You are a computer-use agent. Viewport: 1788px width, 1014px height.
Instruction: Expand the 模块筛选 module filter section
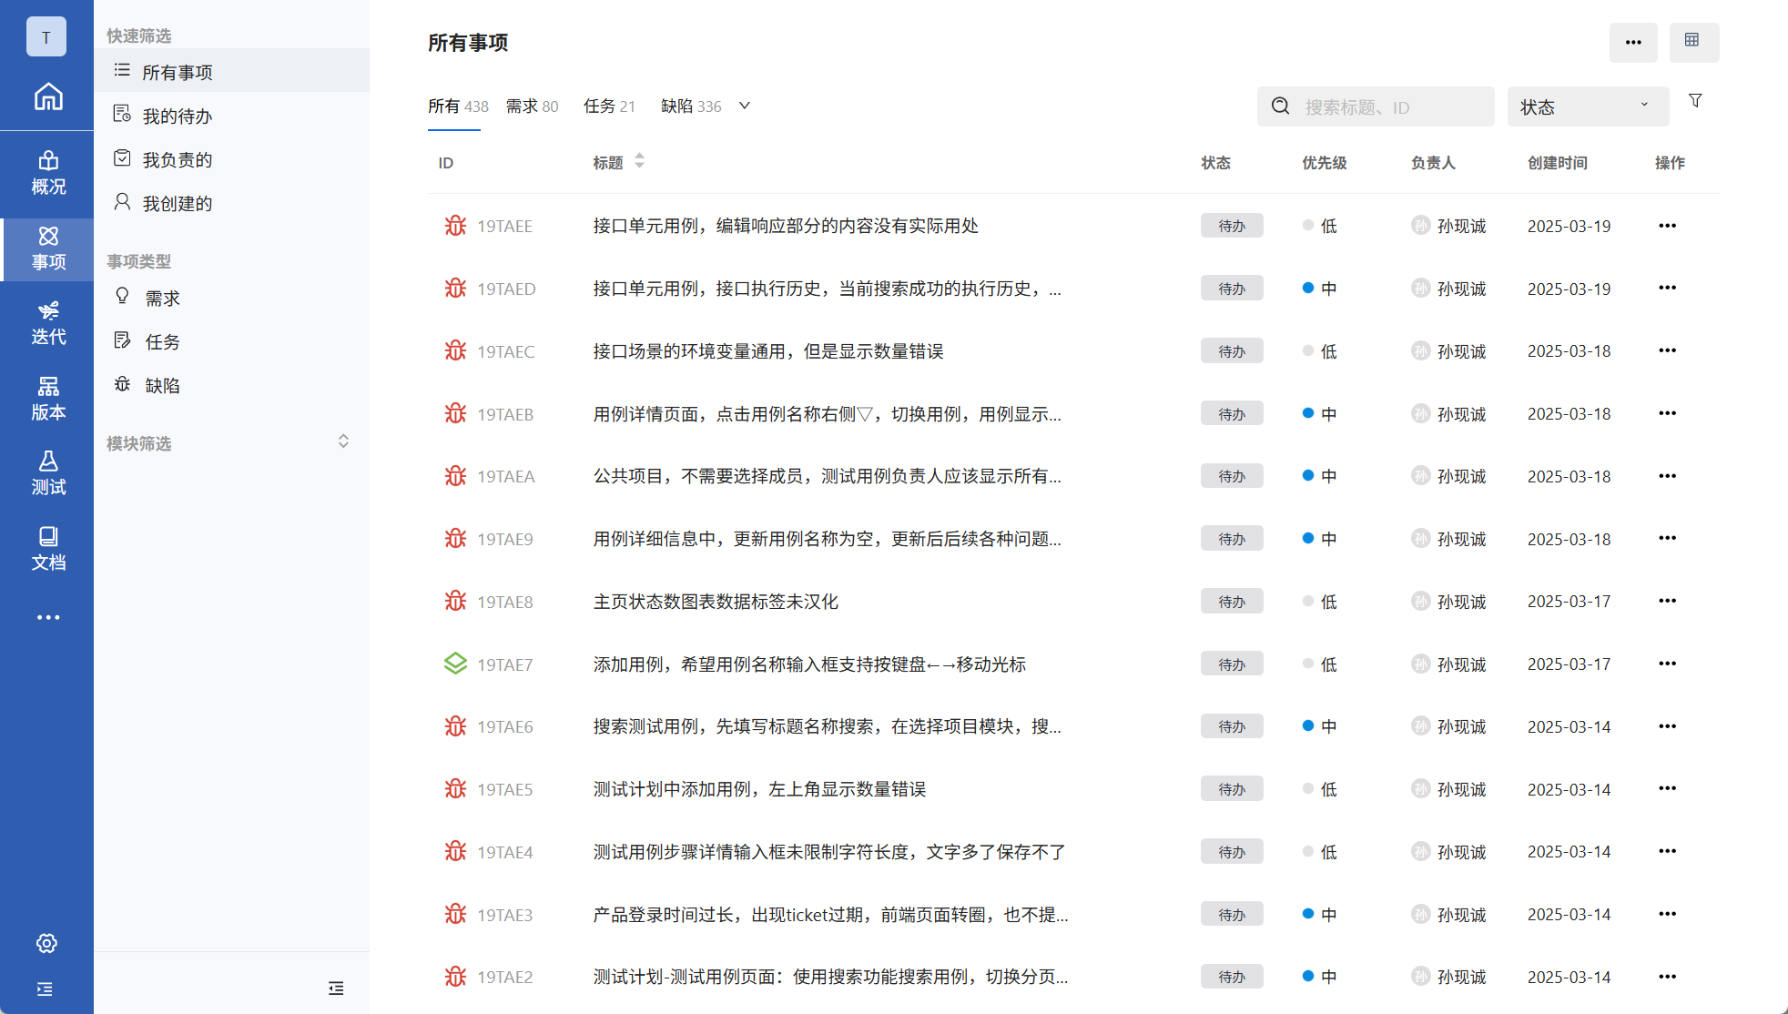click(343, 441)
